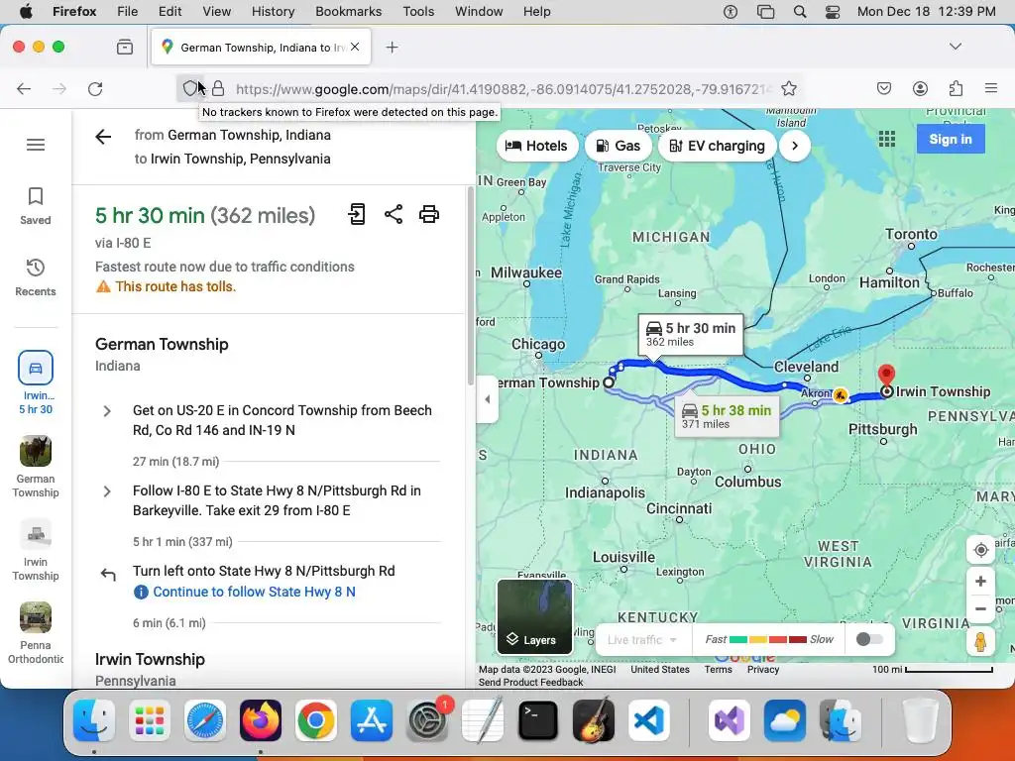Open a new browser tab
The image size is (1015, 761).
pyautogui.click(x=392, y=48)
